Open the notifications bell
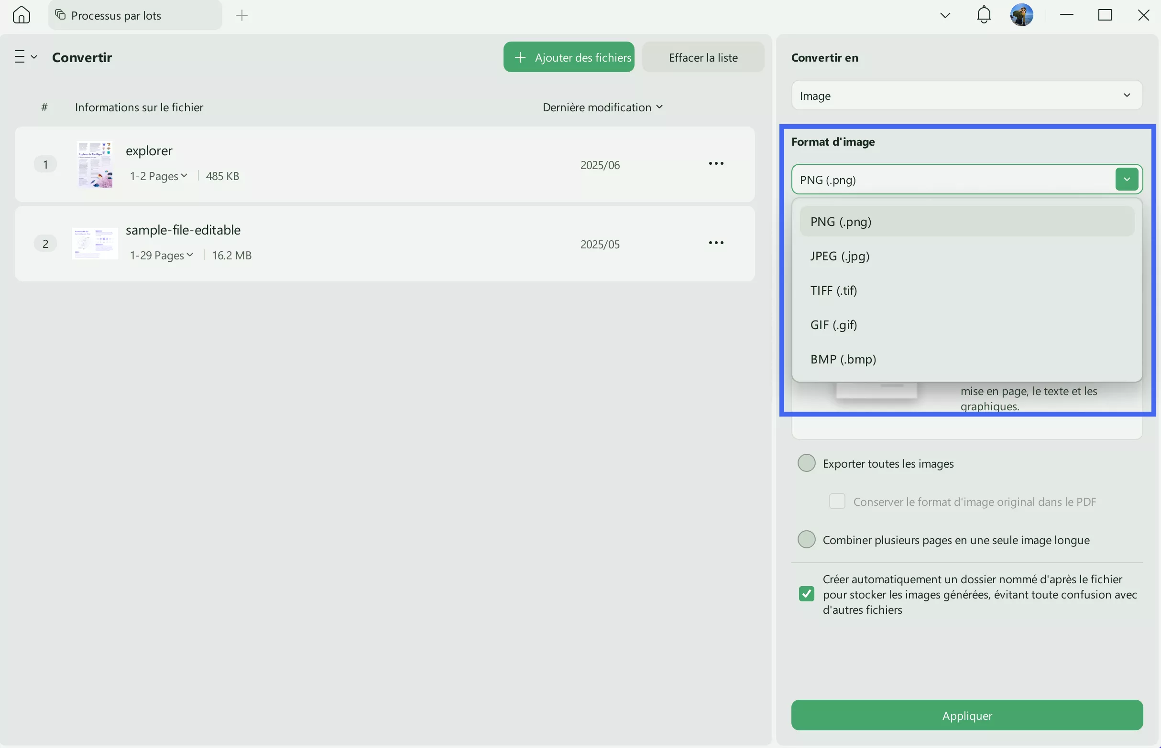The height and width of the screenshot is (748, 1161). (984, 15)
